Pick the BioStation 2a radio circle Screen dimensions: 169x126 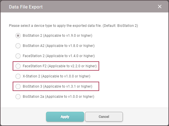[18, 97]
